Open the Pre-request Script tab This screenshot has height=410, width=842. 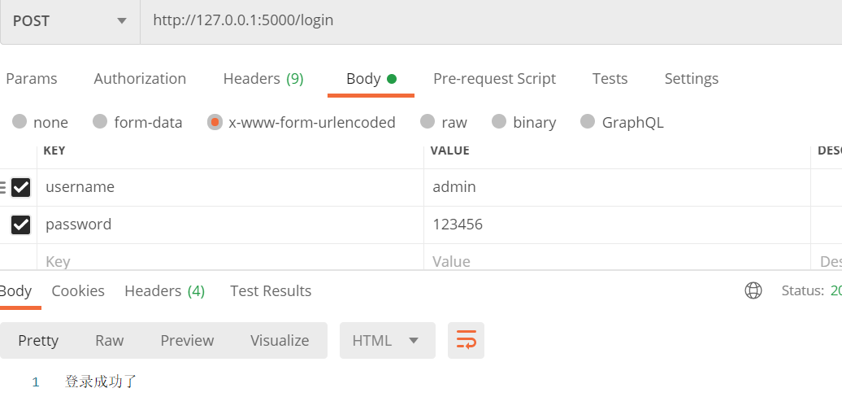[494, 79]
